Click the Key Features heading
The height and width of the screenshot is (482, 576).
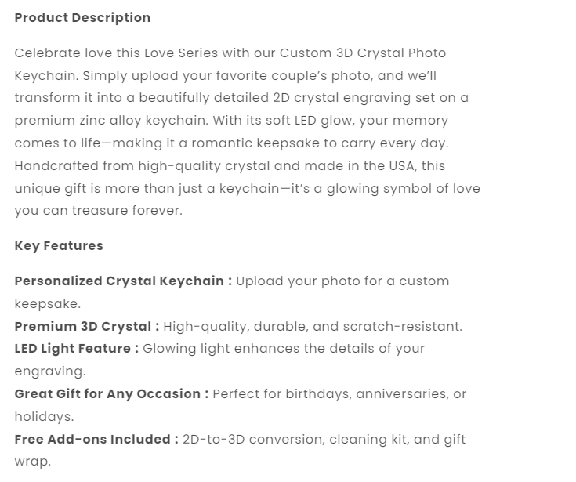[x=59, y=245]
